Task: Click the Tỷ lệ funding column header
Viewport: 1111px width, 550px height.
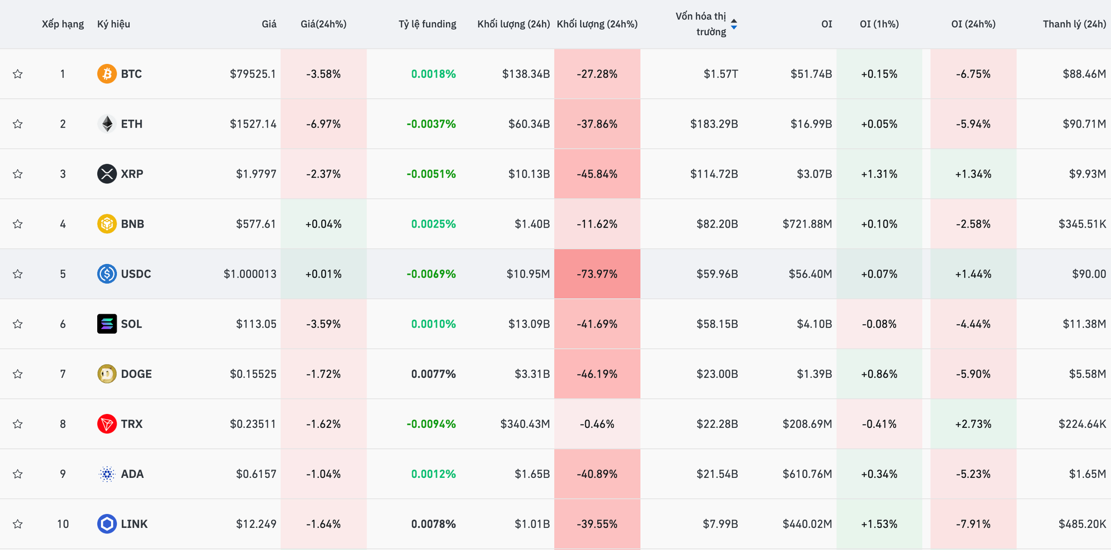Action: tap(427, 24)
